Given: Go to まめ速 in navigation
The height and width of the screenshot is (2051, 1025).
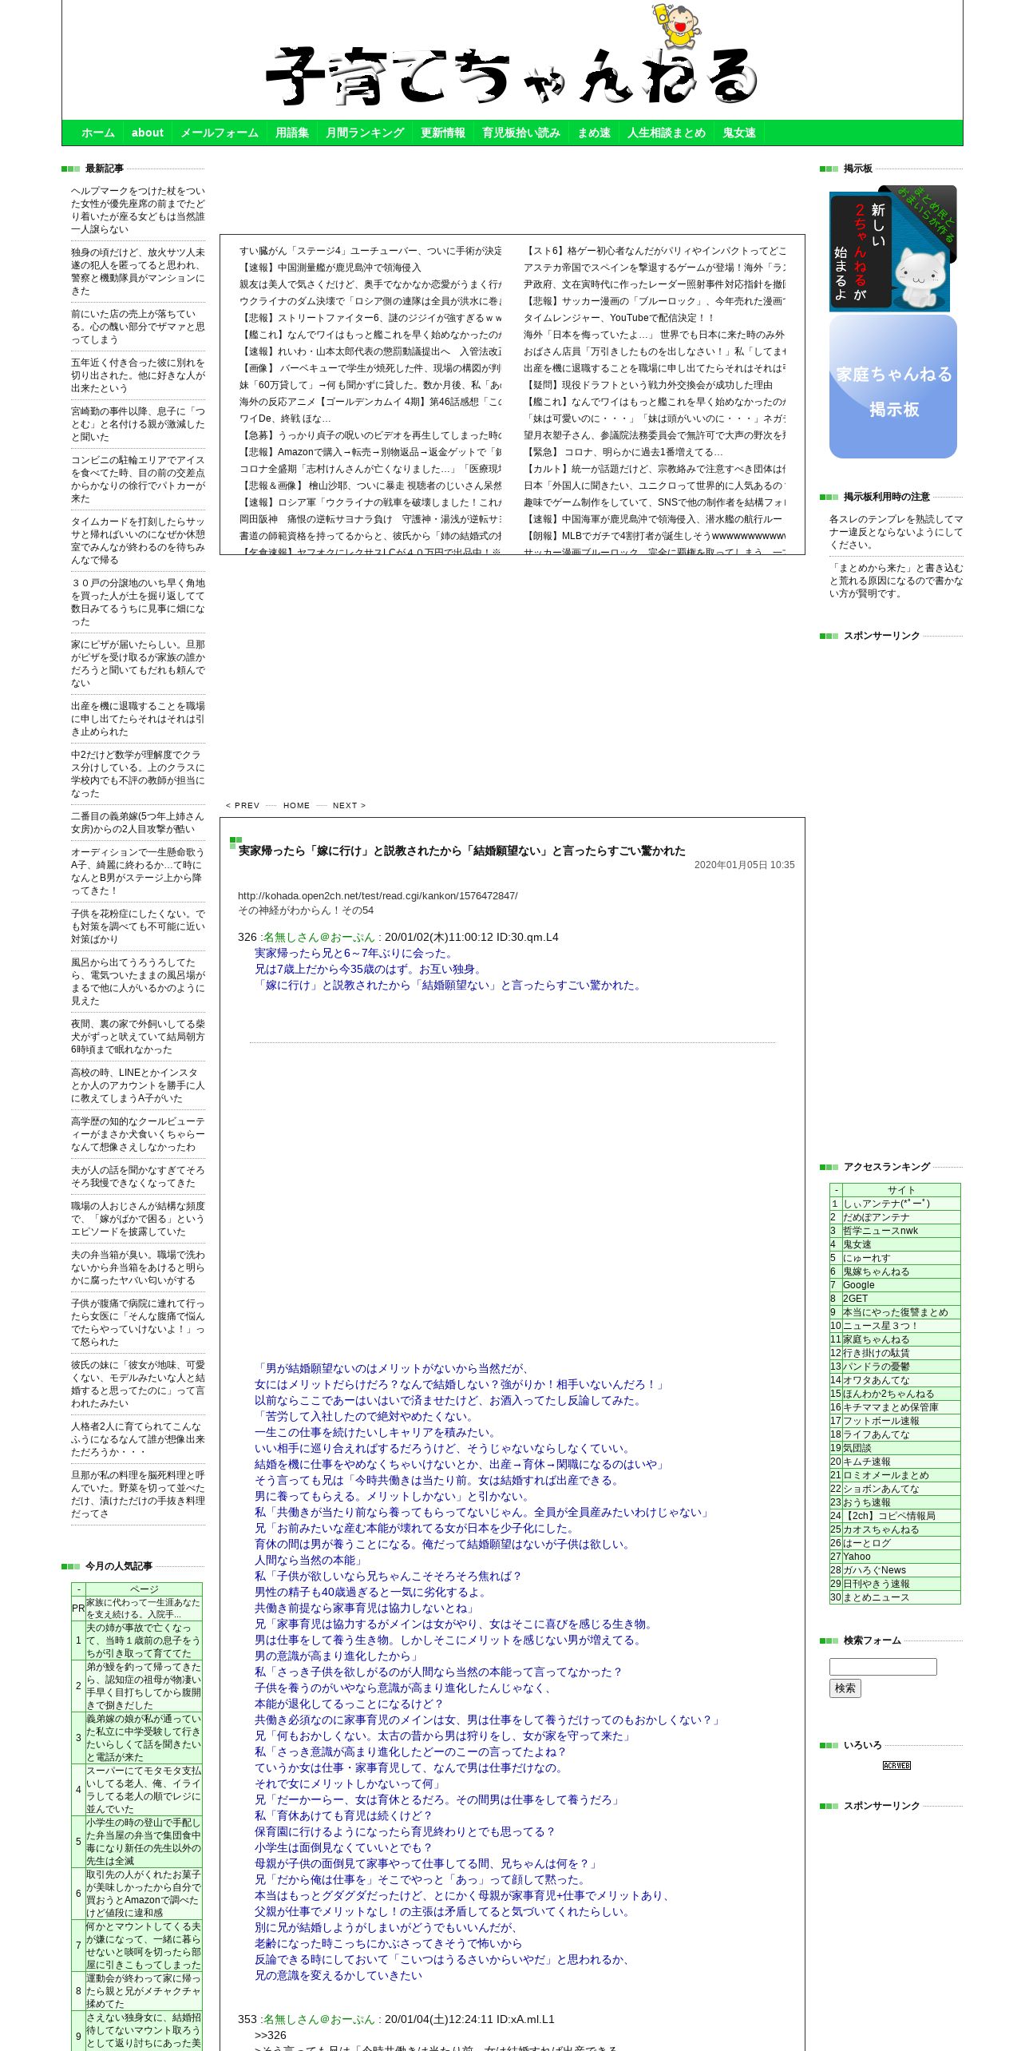Looking at the screenshot, I should [594, 133].
